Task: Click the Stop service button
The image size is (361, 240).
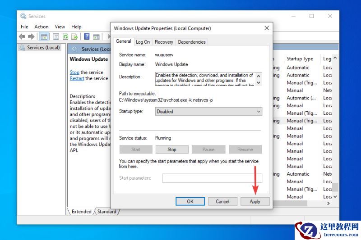Action: point(172,149)
